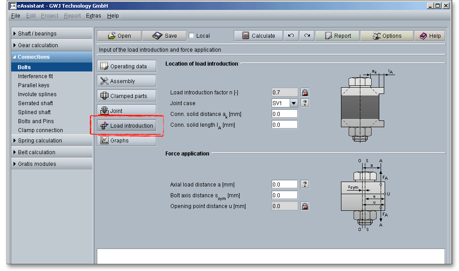Click the undo arrow icon
459x271 pixels.
click(x=291, y=36)
